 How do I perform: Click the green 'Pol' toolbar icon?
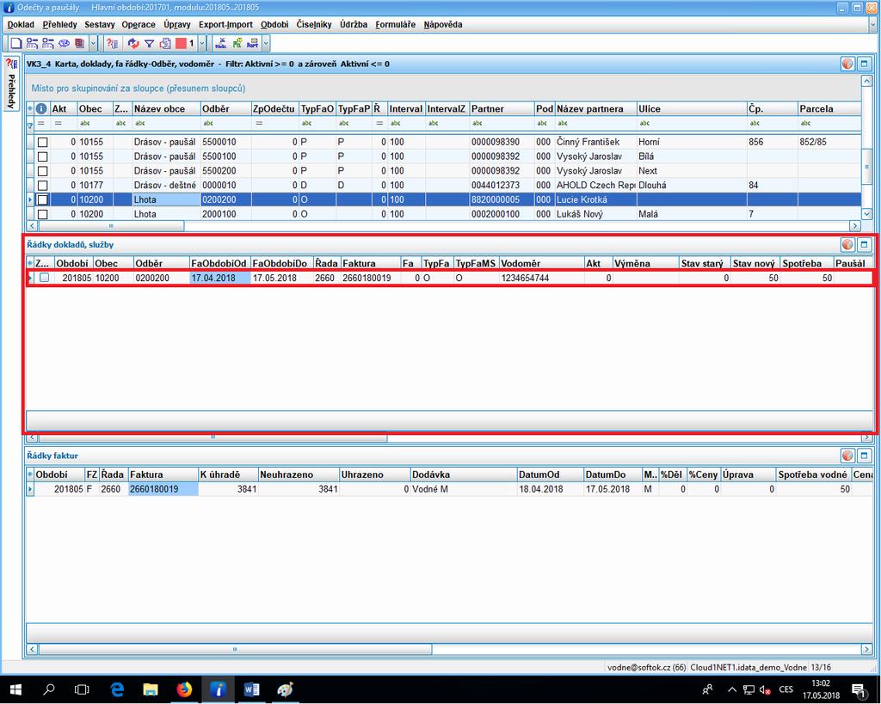[x=237, y=43]
